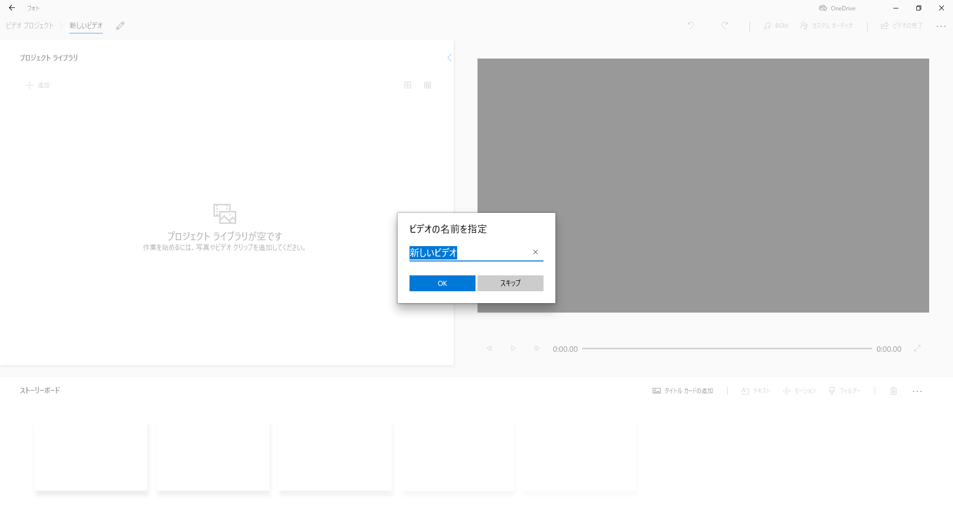The height and width of the screenshot is (516, 953).
Task: Select the 新しいビデオ breadcrumb title
Action: click(86, 25)
